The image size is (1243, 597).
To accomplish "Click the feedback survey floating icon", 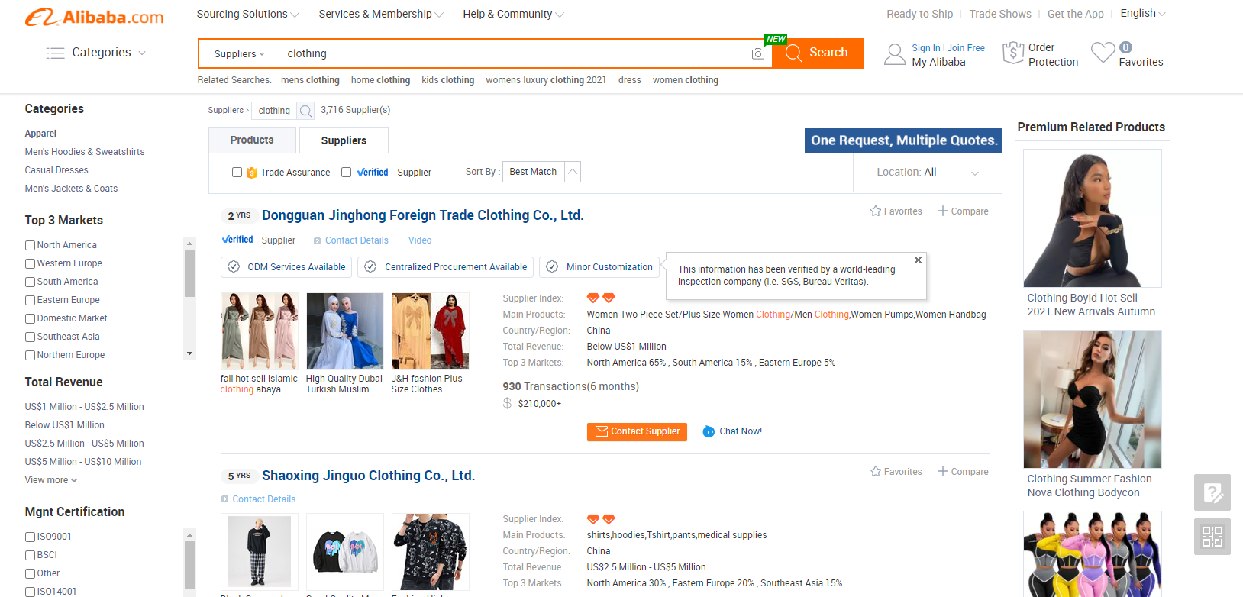I will tap(1212, 492).
